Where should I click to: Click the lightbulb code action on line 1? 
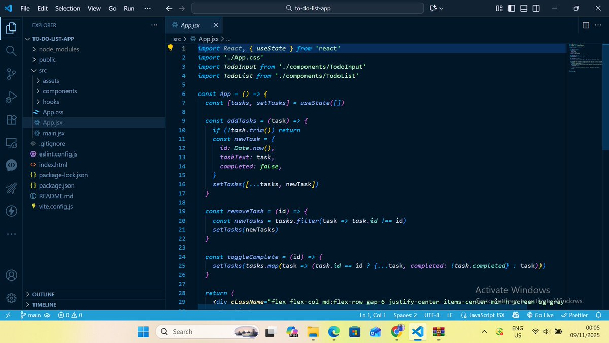tap(171, 47)
